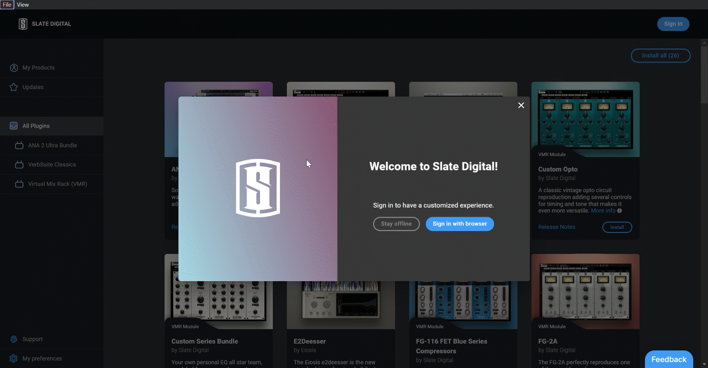Click the Support headset icon
The image size is (708, 368).
click(14, 339)
